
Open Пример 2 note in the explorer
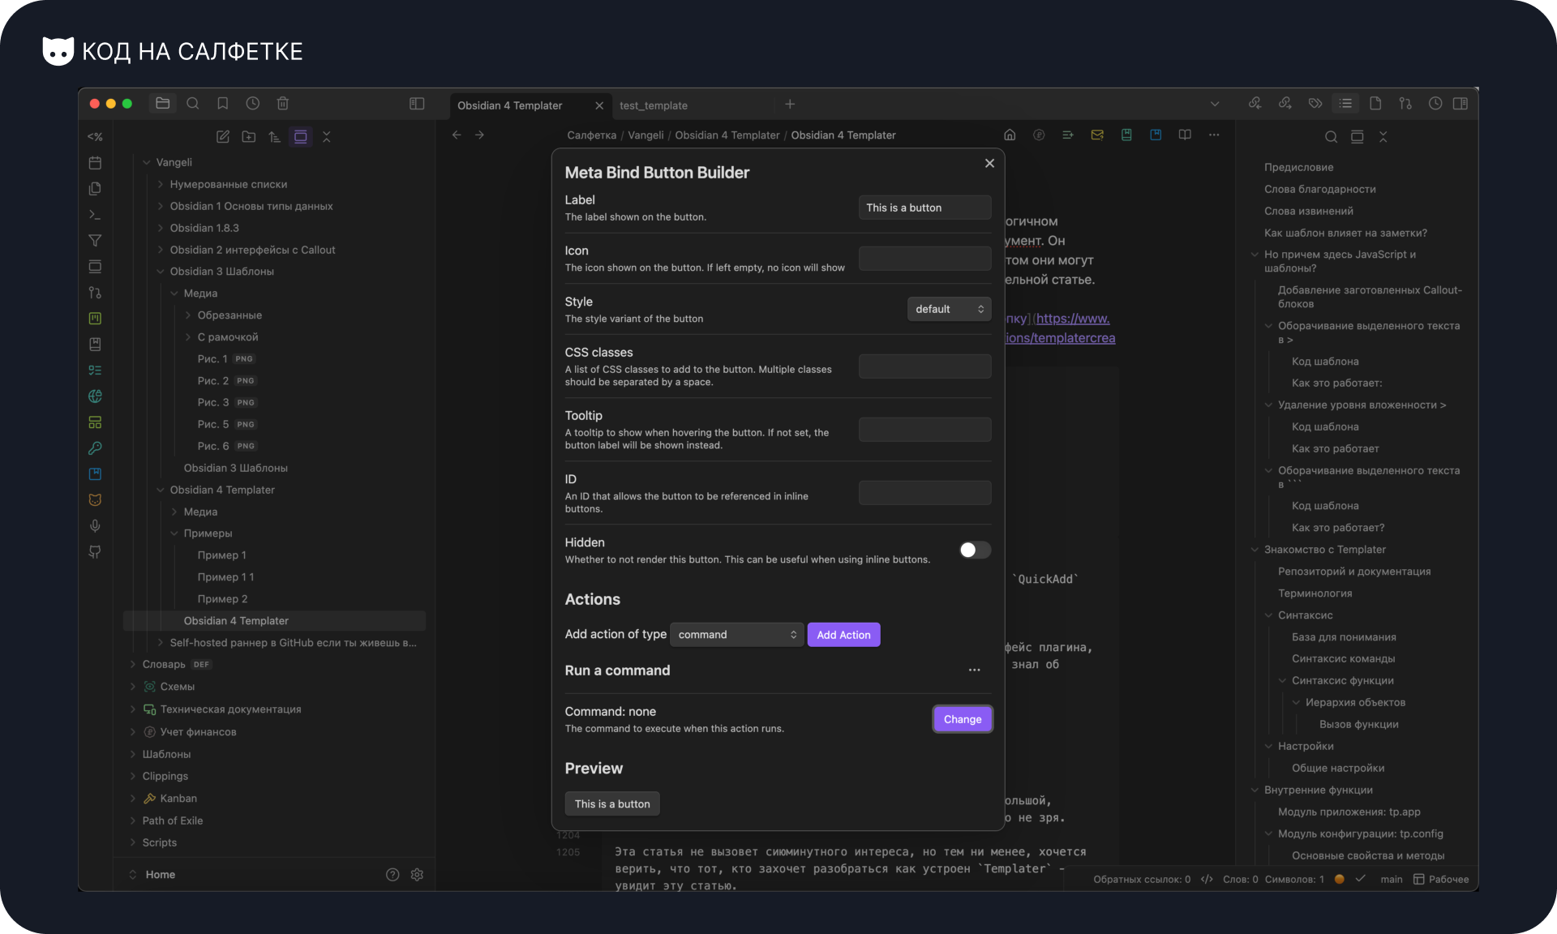223,599
